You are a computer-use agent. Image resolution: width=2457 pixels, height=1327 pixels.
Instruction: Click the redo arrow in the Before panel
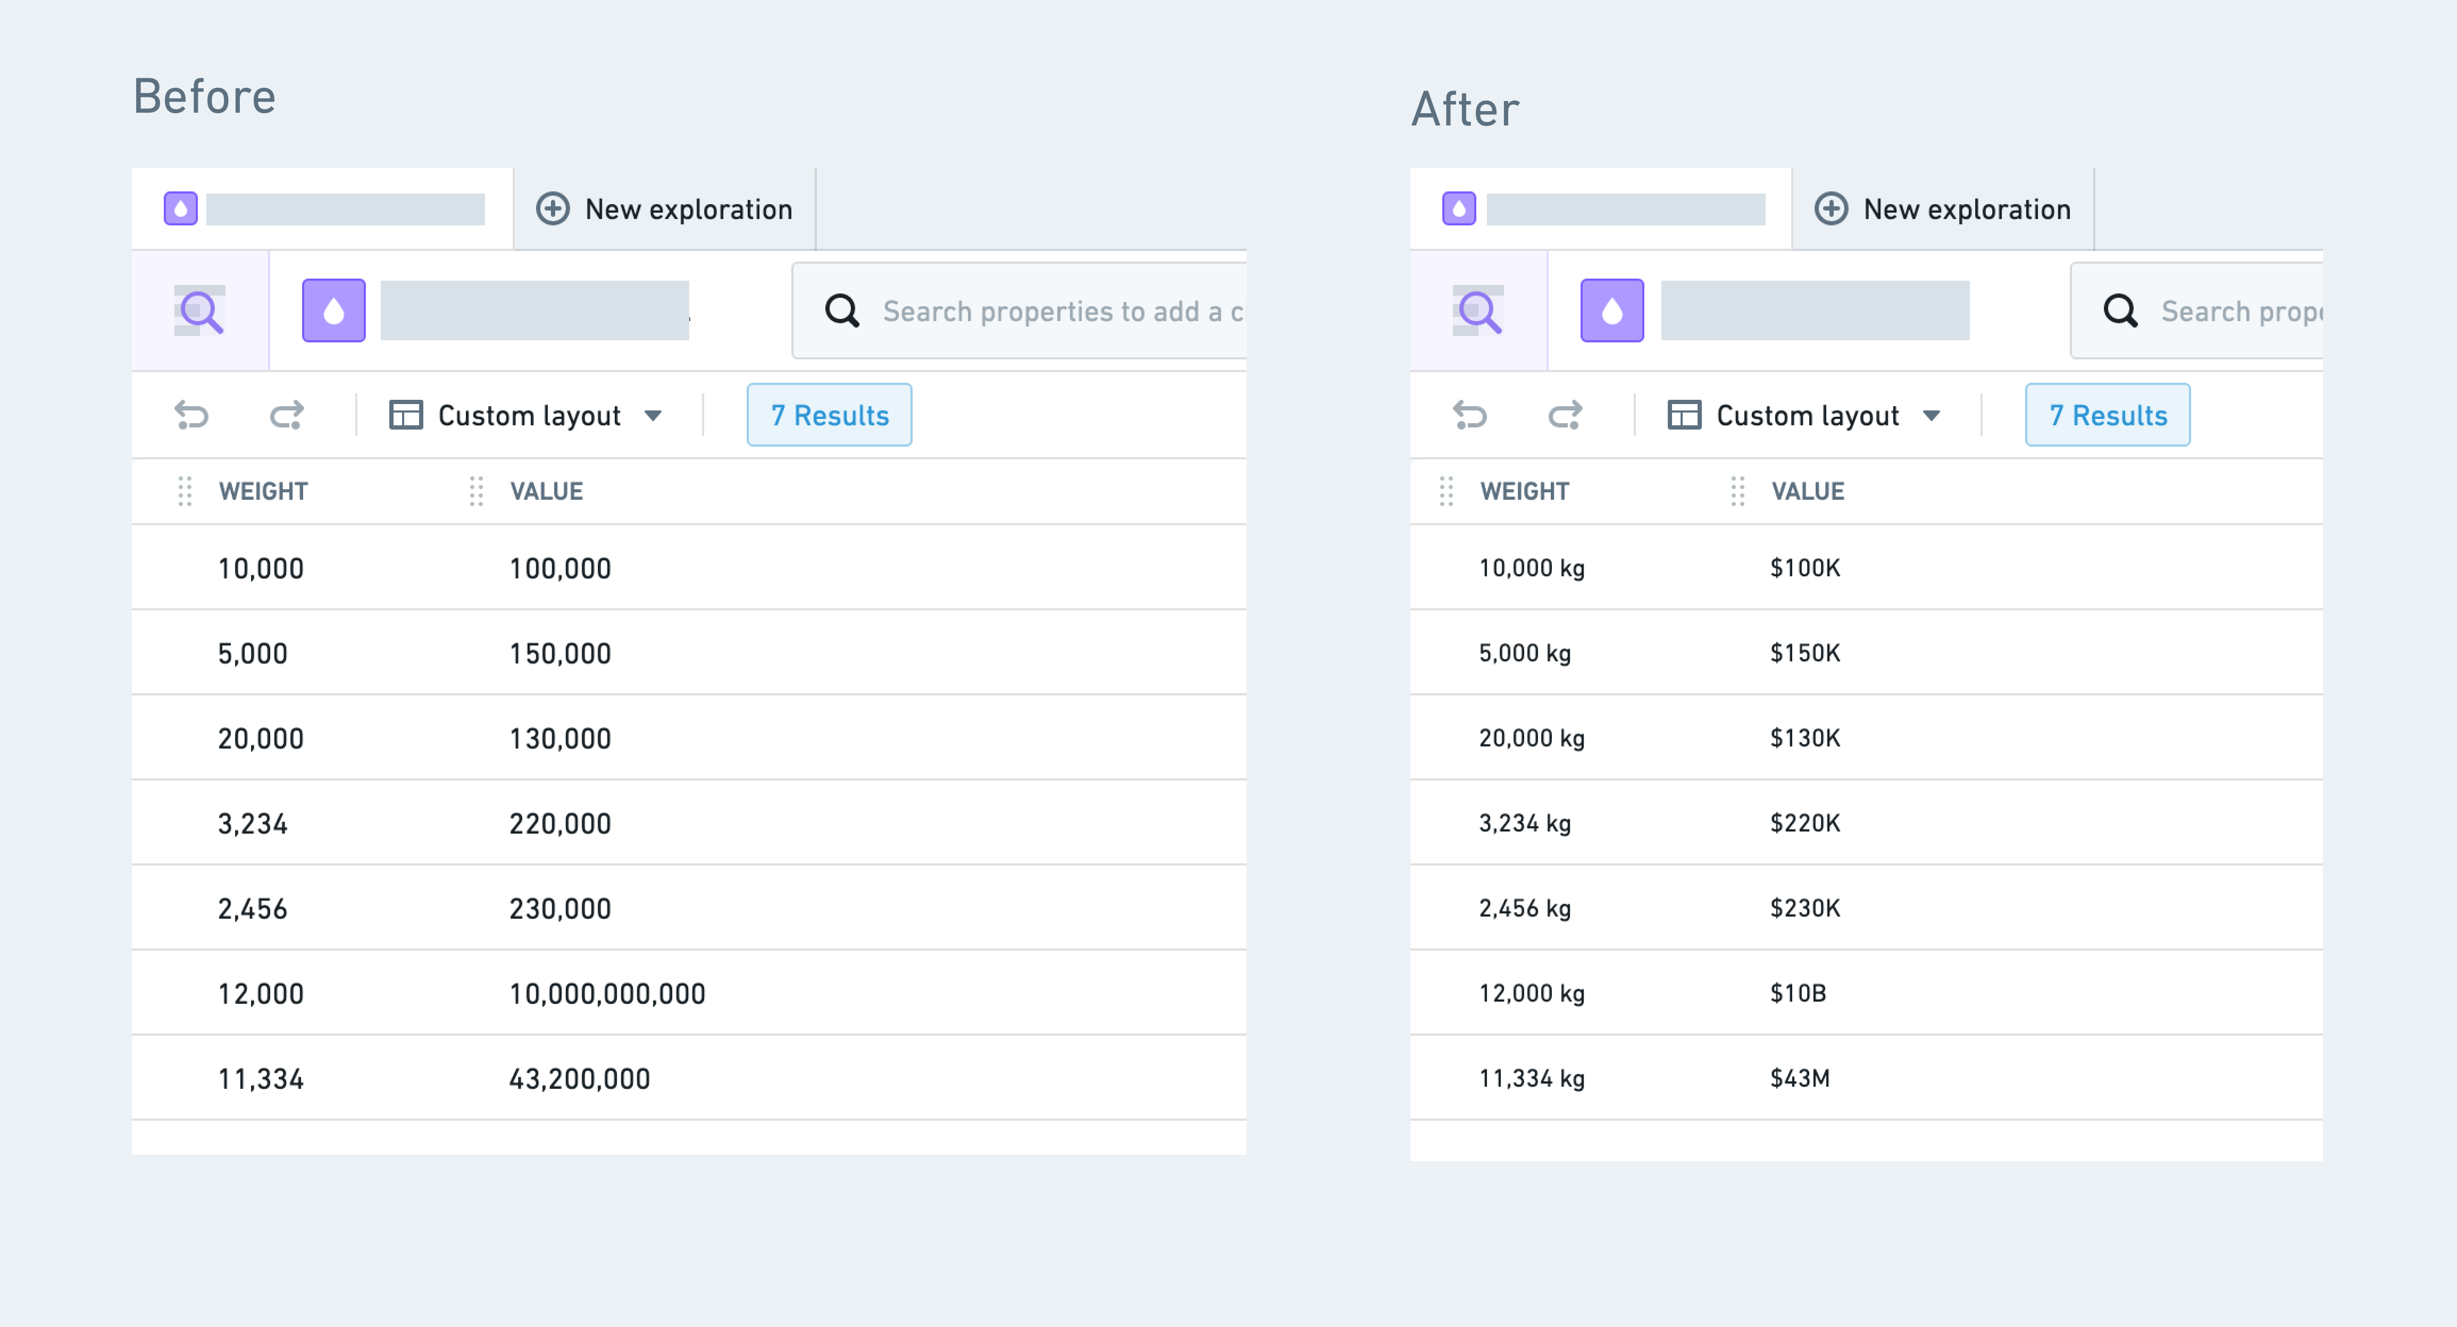(286, 415)
